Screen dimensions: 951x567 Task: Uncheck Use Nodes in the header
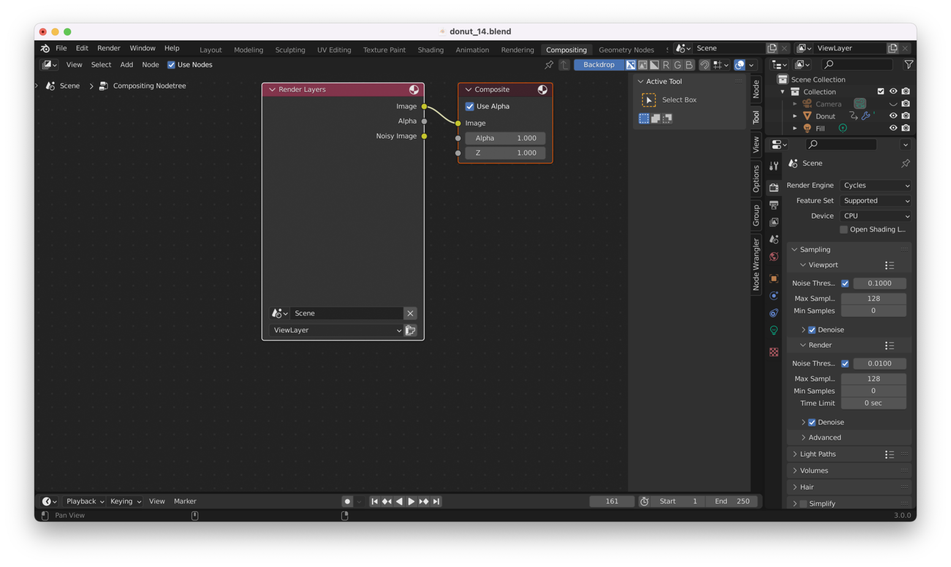tap(171, 64)
